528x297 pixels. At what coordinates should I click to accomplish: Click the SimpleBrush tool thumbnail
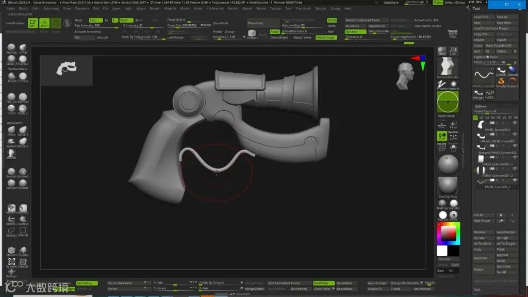pos(501,82)
